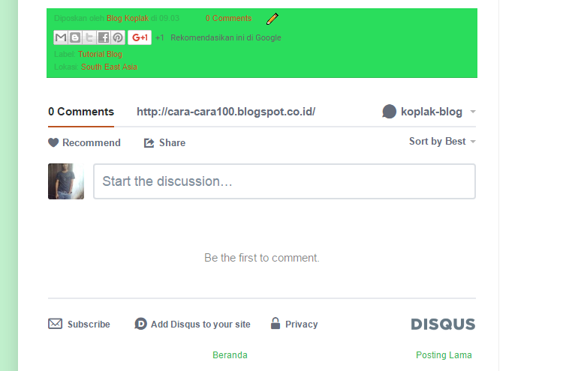Viewport: 563px width, 371px height.
Task: Go to Posting Lama older posts
Action: pos(444,355)
